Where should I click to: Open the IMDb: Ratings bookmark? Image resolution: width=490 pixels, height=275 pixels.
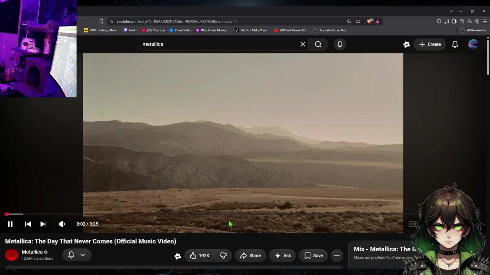click(101, 30)
